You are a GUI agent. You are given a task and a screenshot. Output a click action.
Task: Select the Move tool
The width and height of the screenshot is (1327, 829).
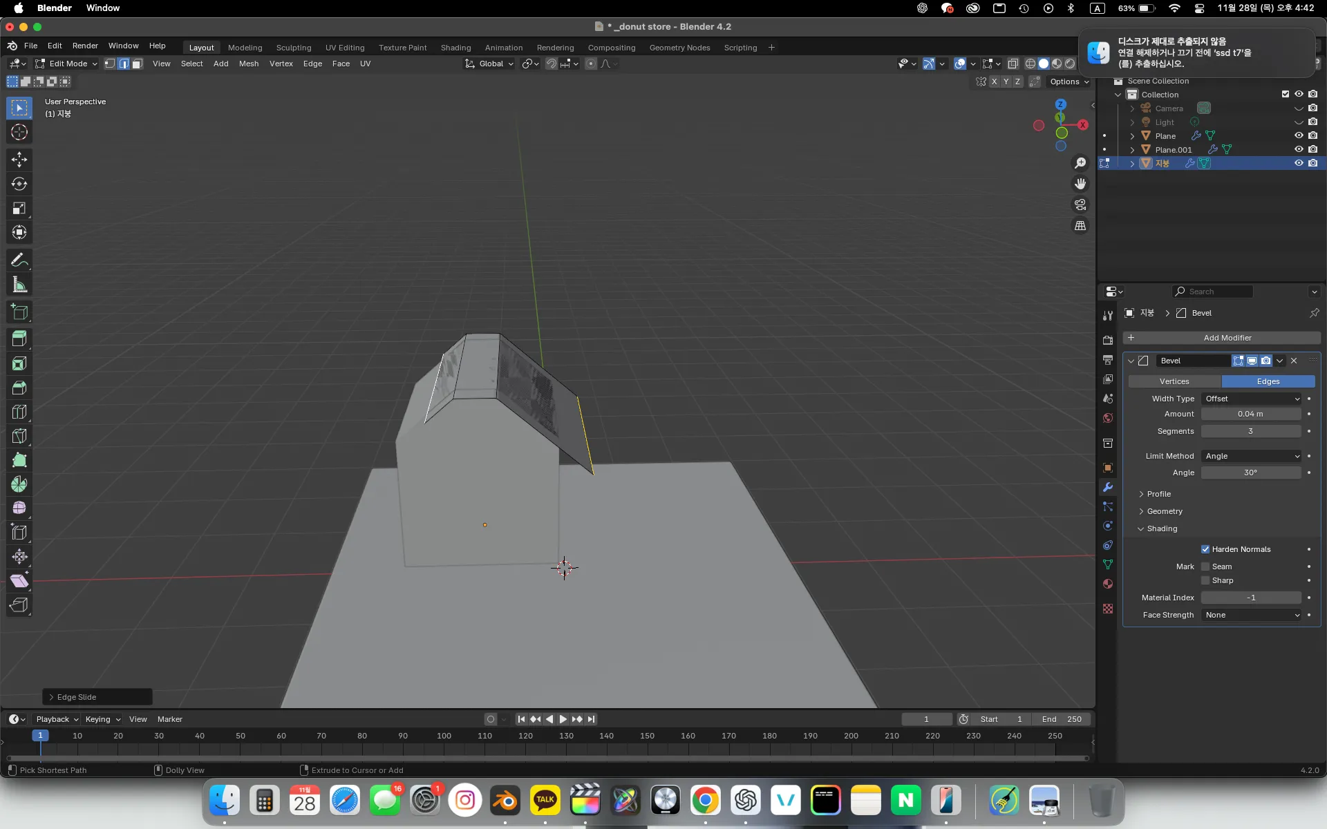coord(19,160)
